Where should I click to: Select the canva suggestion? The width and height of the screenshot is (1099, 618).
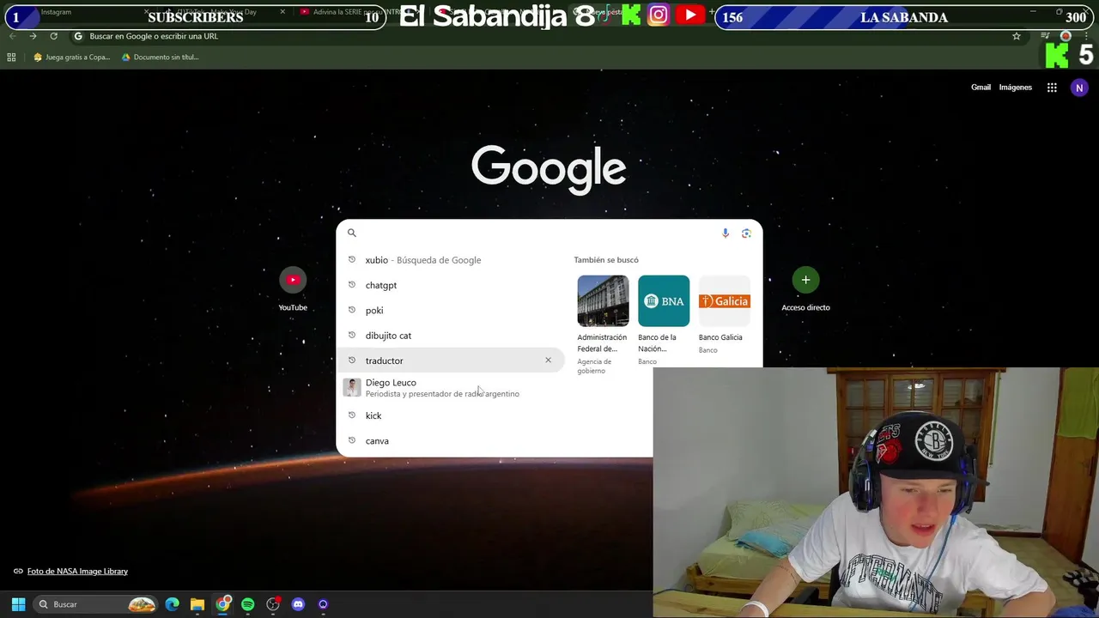(x=451, y=441)
